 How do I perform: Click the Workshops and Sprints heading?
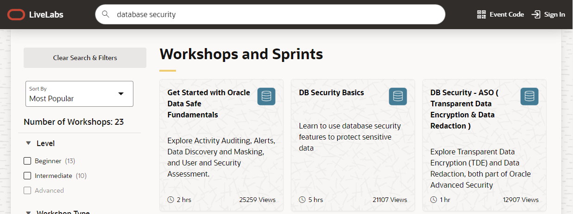pyautogui.click(x=241, y=54)
